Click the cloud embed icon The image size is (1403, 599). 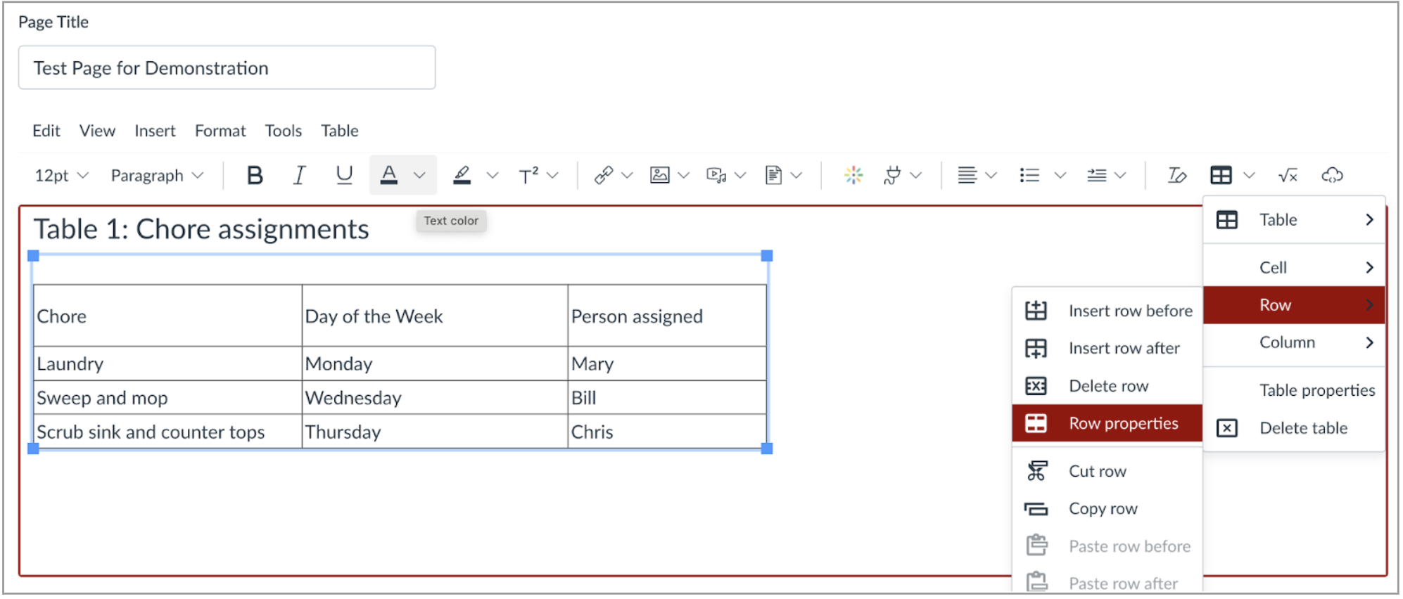click(1332, 175)
